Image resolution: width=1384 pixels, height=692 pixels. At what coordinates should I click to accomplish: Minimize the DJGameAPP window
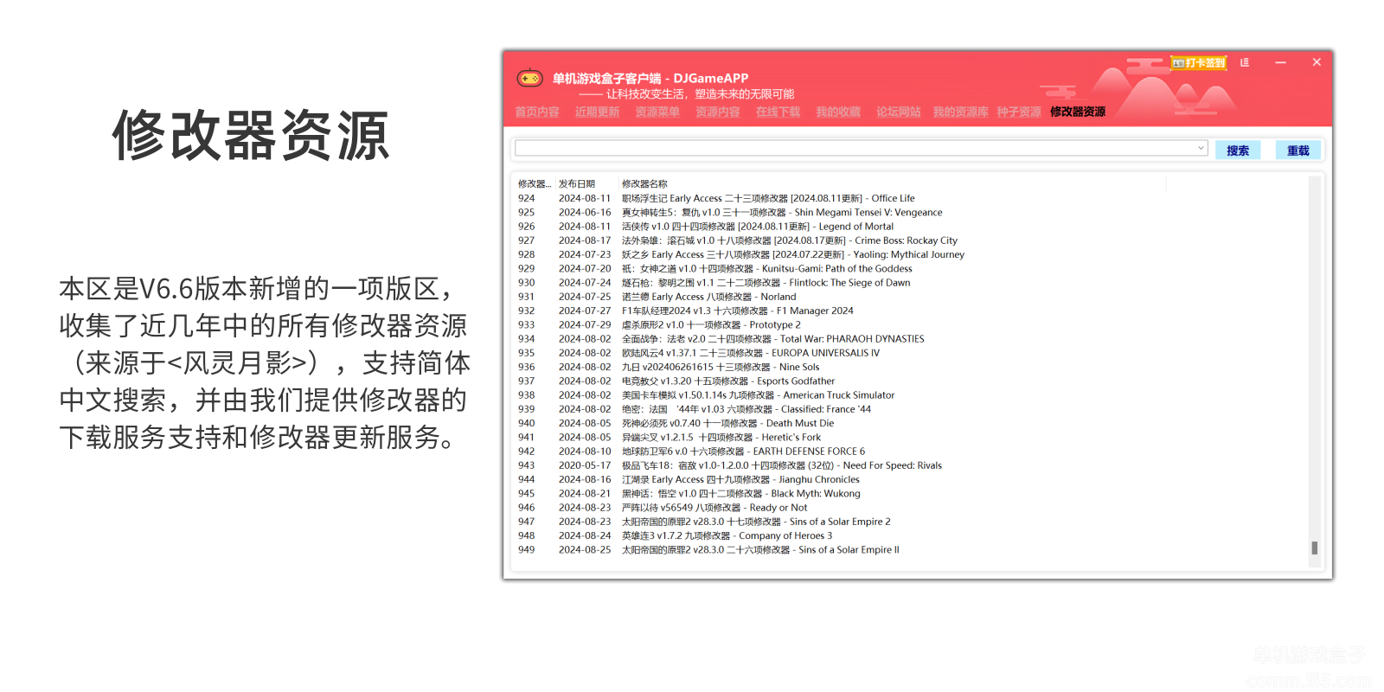[x=1280, y=62]
